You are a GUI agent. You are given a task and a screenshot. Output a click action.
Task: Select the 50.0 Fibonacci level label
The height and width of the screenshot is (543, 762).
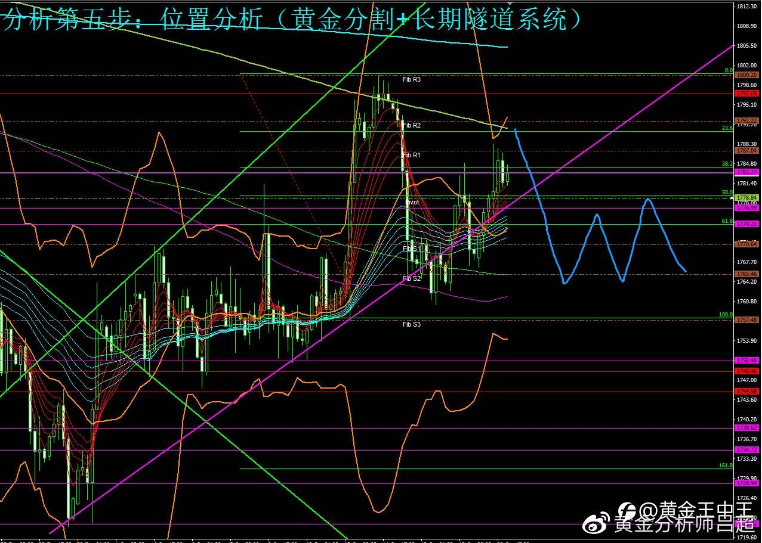[x=727, y=193]
